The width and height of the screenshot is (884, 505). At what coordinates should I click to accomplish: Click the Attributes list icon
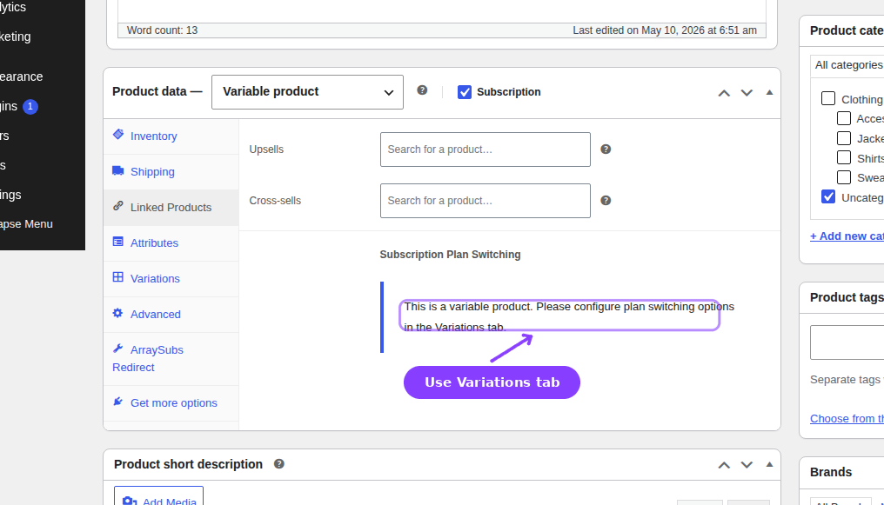pyautogui.click(x=117, y=242)
